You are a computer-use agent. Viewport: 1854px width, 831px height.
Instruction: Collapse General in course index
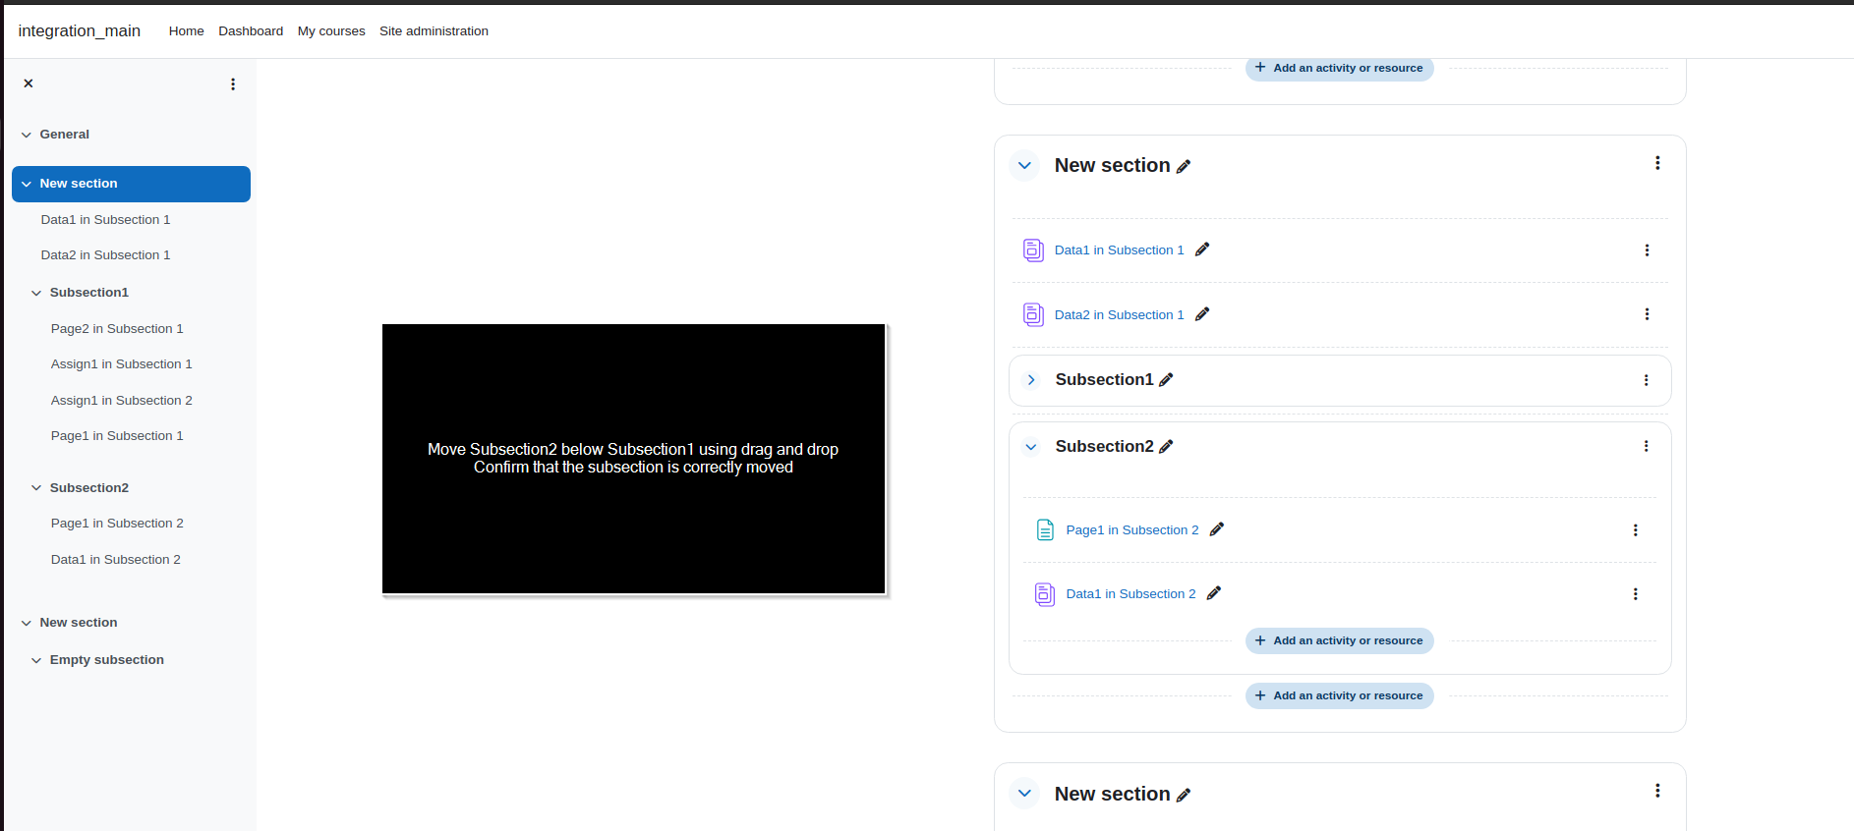coord(27,135)
